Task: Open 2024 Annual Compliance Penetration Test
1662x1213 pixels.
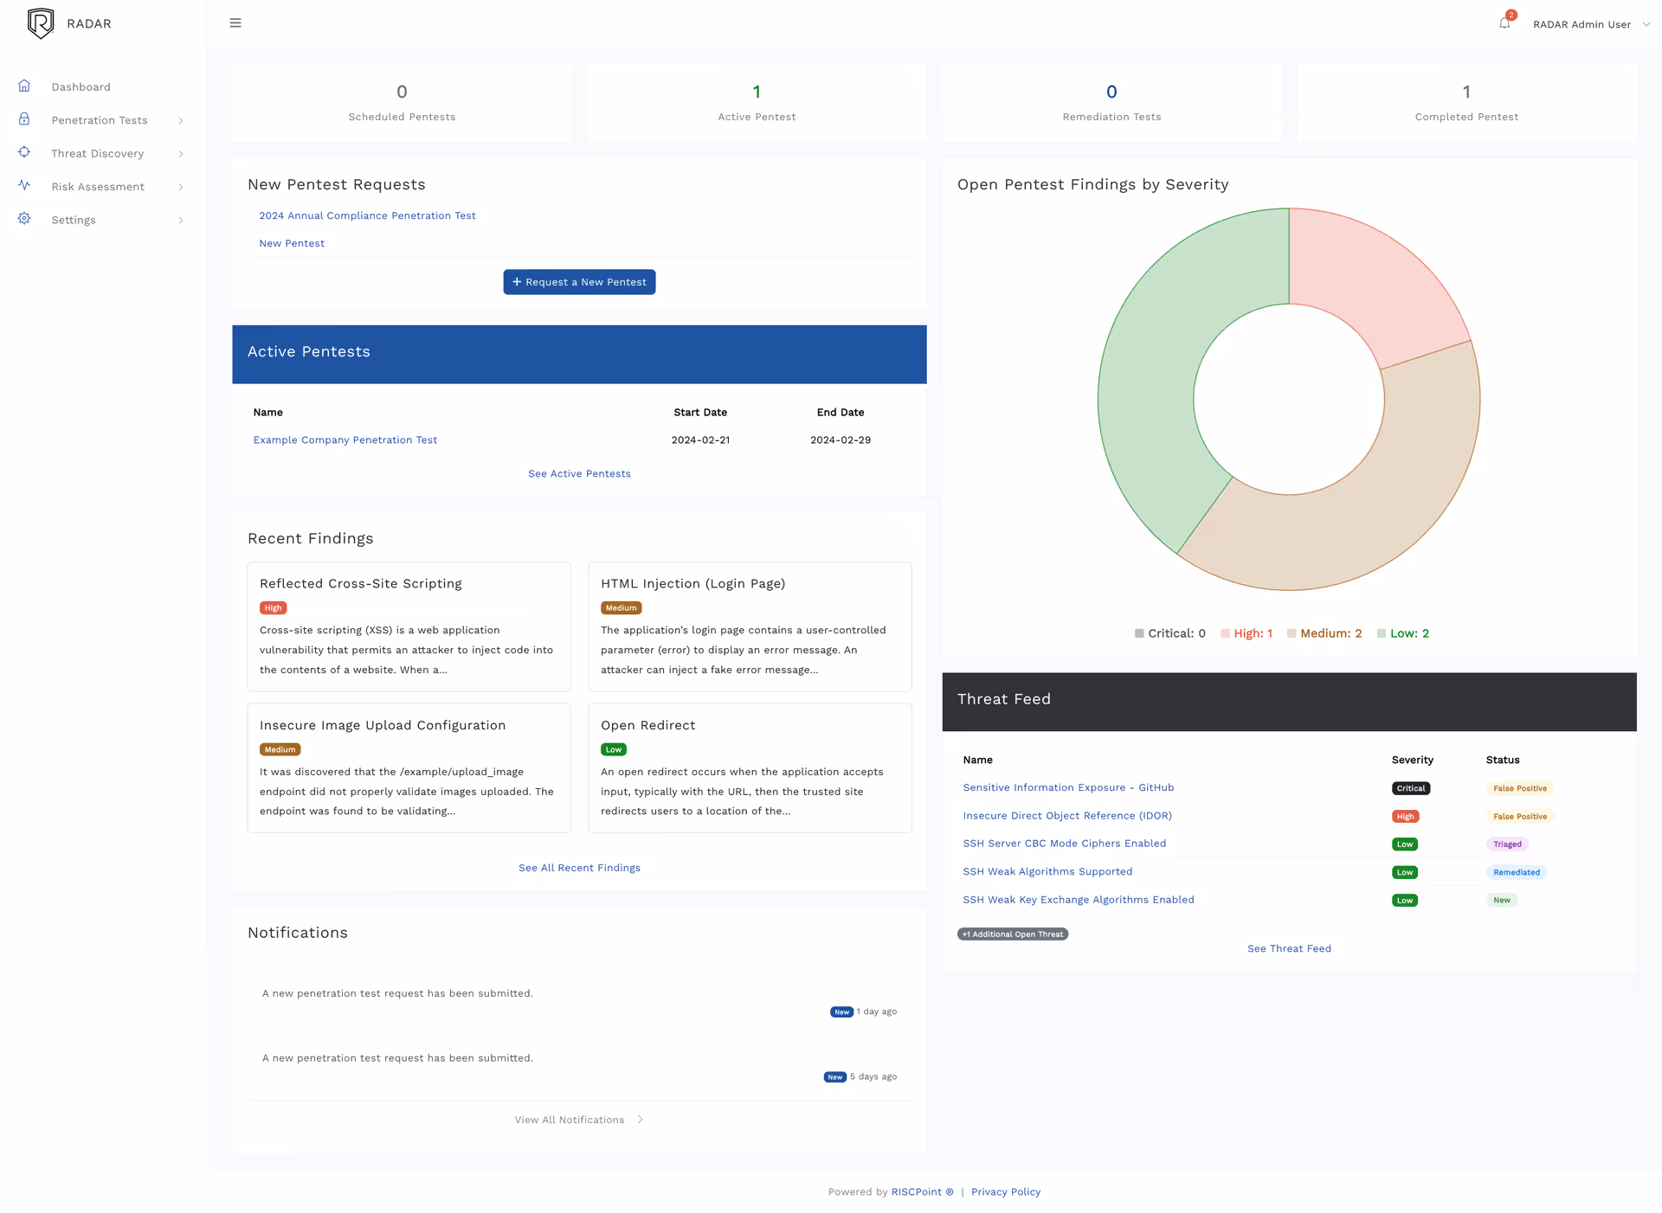Action: point(367,215)
